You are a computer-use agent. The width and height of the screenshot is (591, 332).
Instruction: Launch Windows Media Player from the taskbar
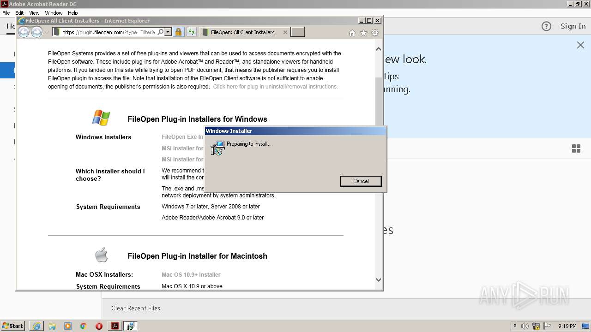(68, 326)
